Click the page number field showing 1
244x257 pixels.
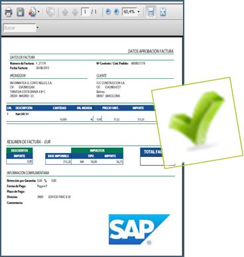click(85, 12)
